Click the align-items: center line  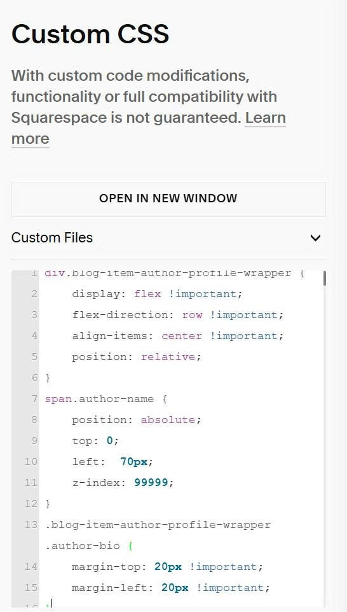tap(177, 336)
